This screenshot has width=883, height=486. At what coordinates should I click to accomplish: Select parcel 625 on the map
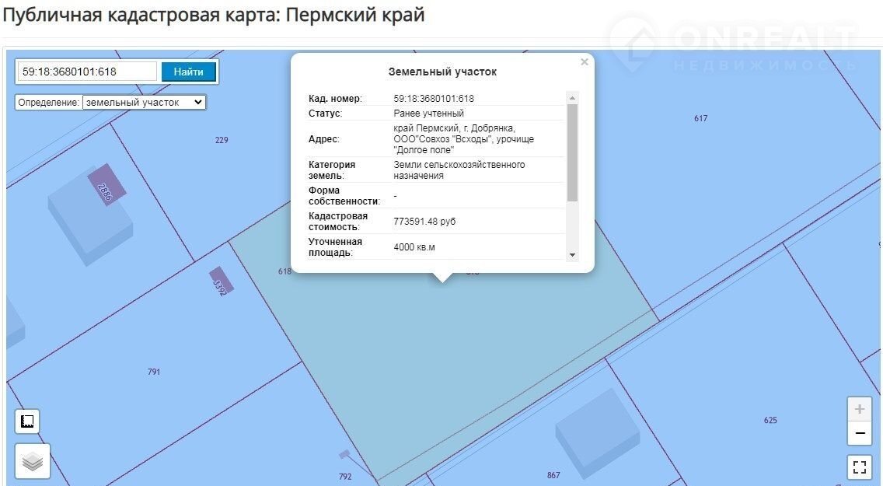tap(770, 420)
